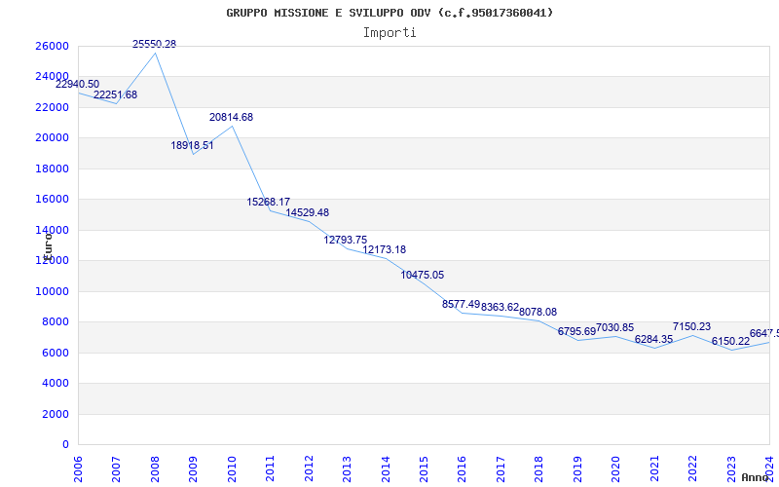Click the Euro y-axis title
The height and width of the screenshot is (487, 779).
click(x=48, y=245)
